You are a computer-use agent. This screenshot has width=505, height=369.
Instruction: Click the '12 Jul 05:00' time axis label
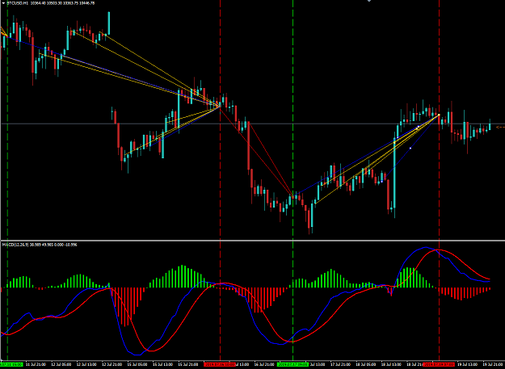(61, 364)
